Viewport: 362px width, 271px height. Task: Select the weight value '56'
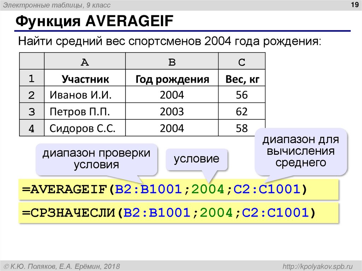pos(241,95)
